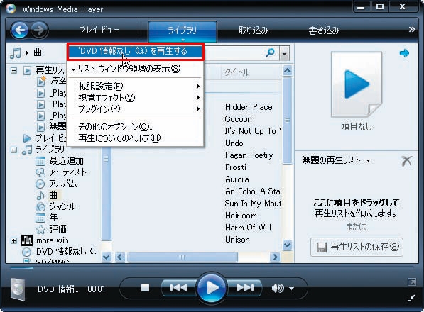
Task: Click the horizontal scrollbar left arrow
Action: coord(120,257)
